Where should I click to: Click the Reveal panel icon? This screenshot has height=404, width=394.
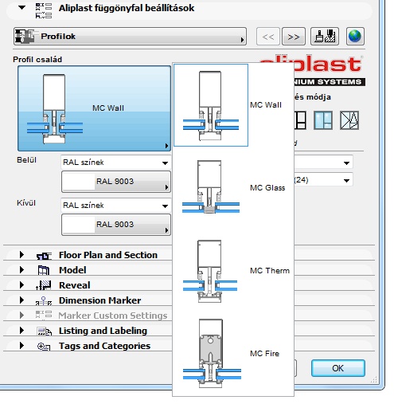(44, 285)
